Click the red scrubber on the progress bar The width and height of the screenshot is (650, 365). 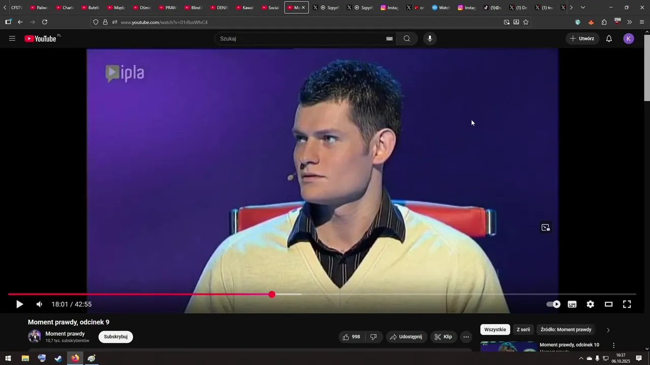pos(272,295)
